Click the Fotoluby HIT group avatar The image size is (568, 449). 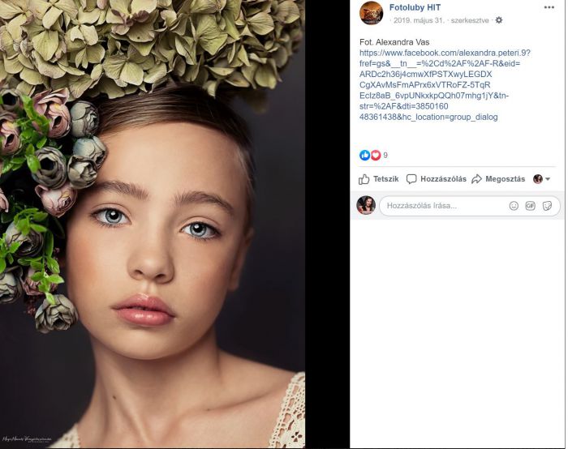371,13
